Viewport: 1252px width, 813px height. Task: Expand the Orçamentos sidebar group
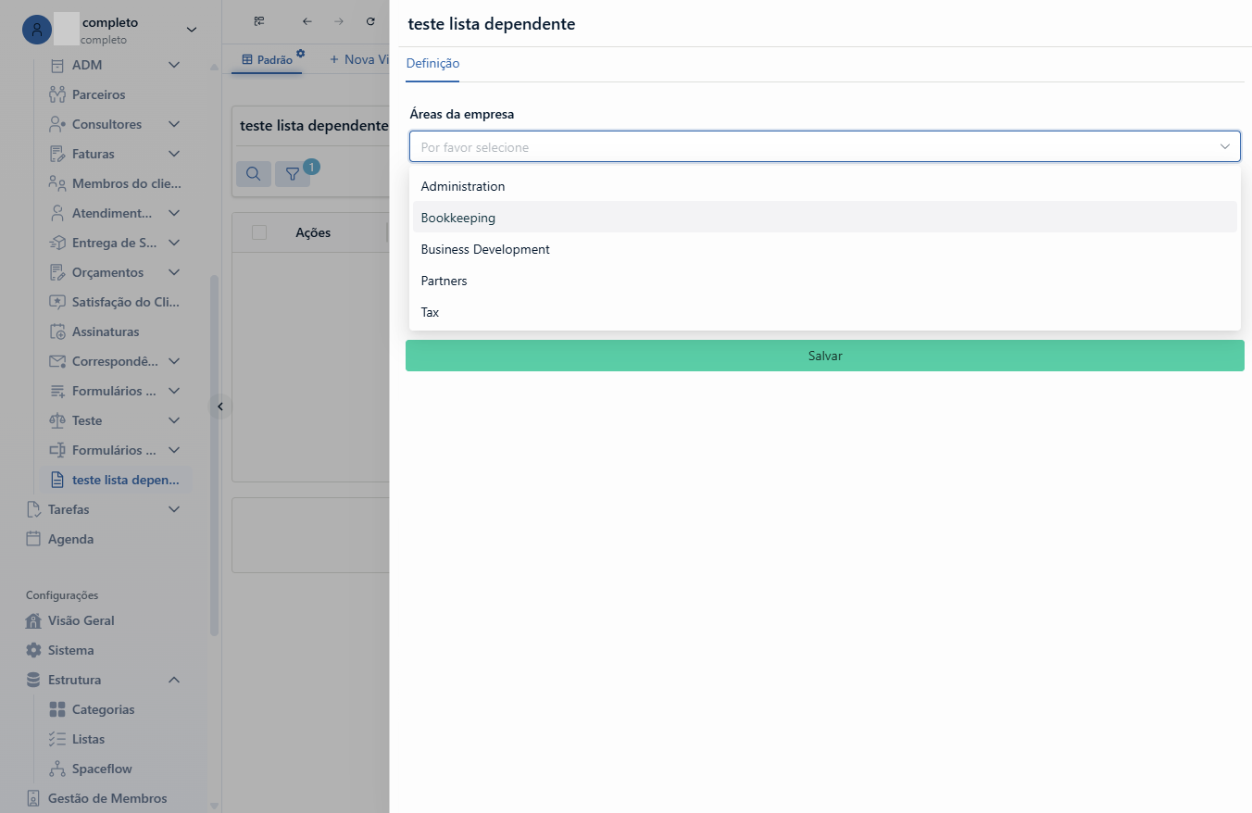click(174, 272)
